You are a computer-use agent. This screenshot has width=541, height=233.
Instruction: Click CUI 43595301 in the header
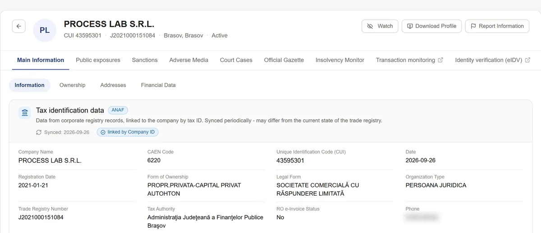83,36
